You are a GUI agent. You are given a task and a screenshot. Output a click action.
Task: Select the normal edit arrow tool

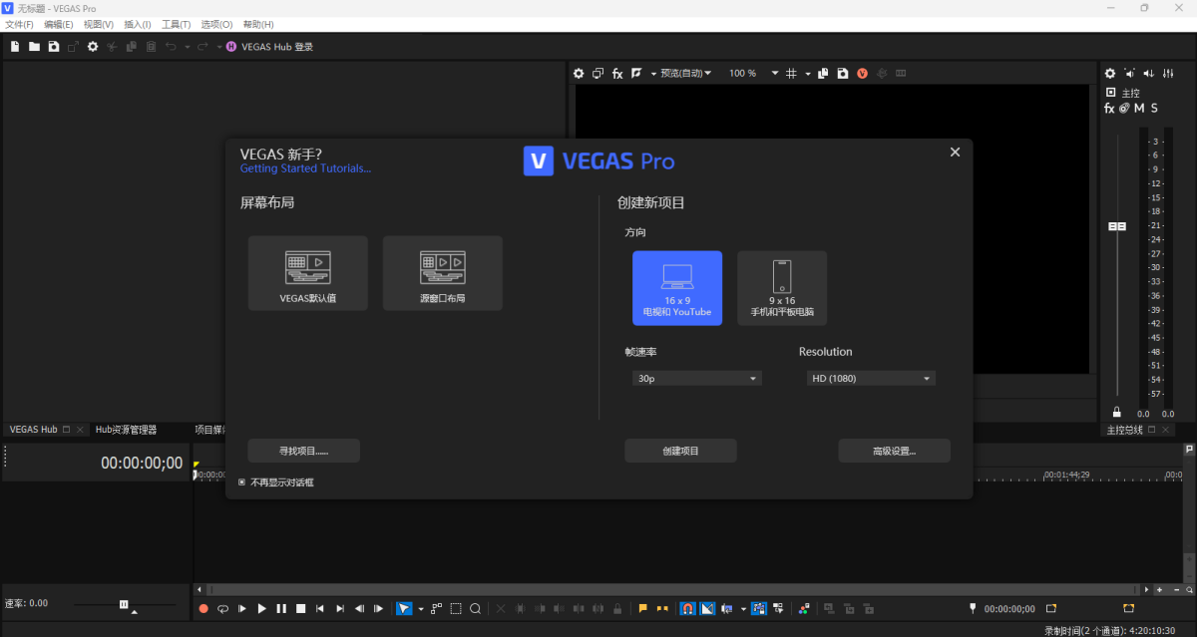[x=404, y=608]
